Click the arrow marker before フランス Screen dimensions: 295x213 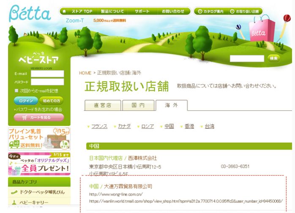(x=88, y=127)
